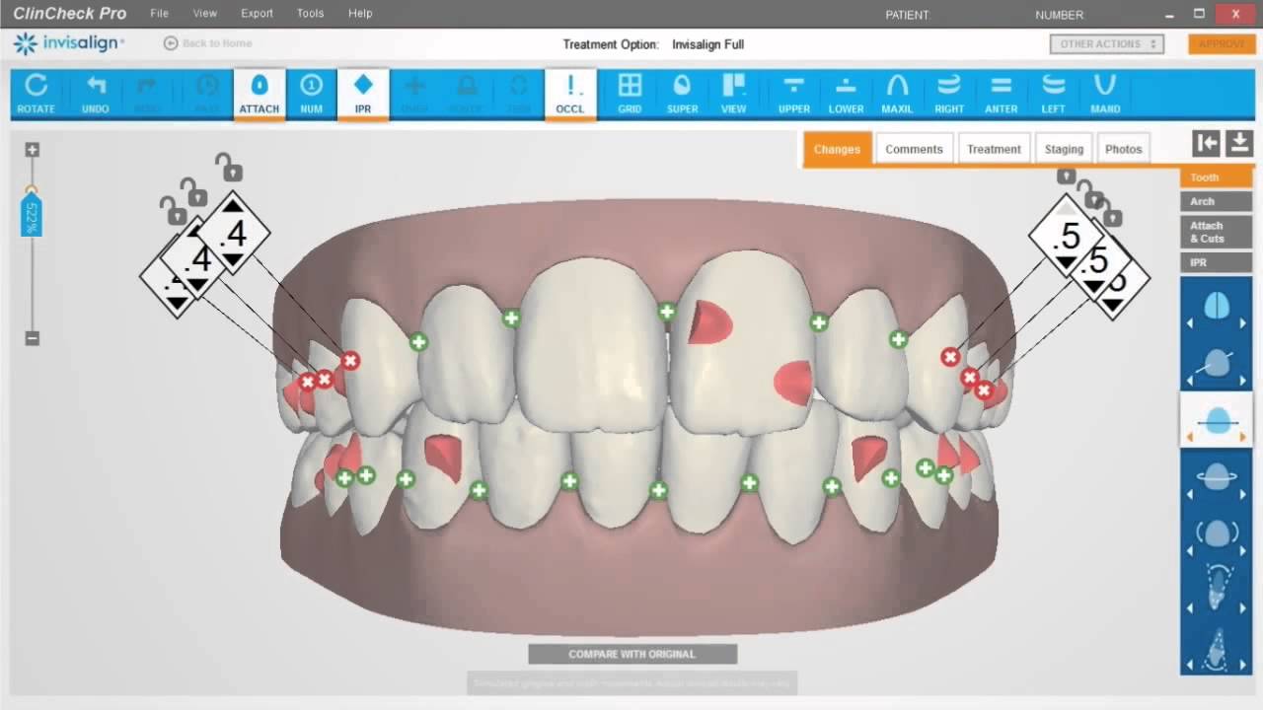Select the Tooth category button
The width and height of the screenshot is (1263, 710).
click(x=1216, y=177)
